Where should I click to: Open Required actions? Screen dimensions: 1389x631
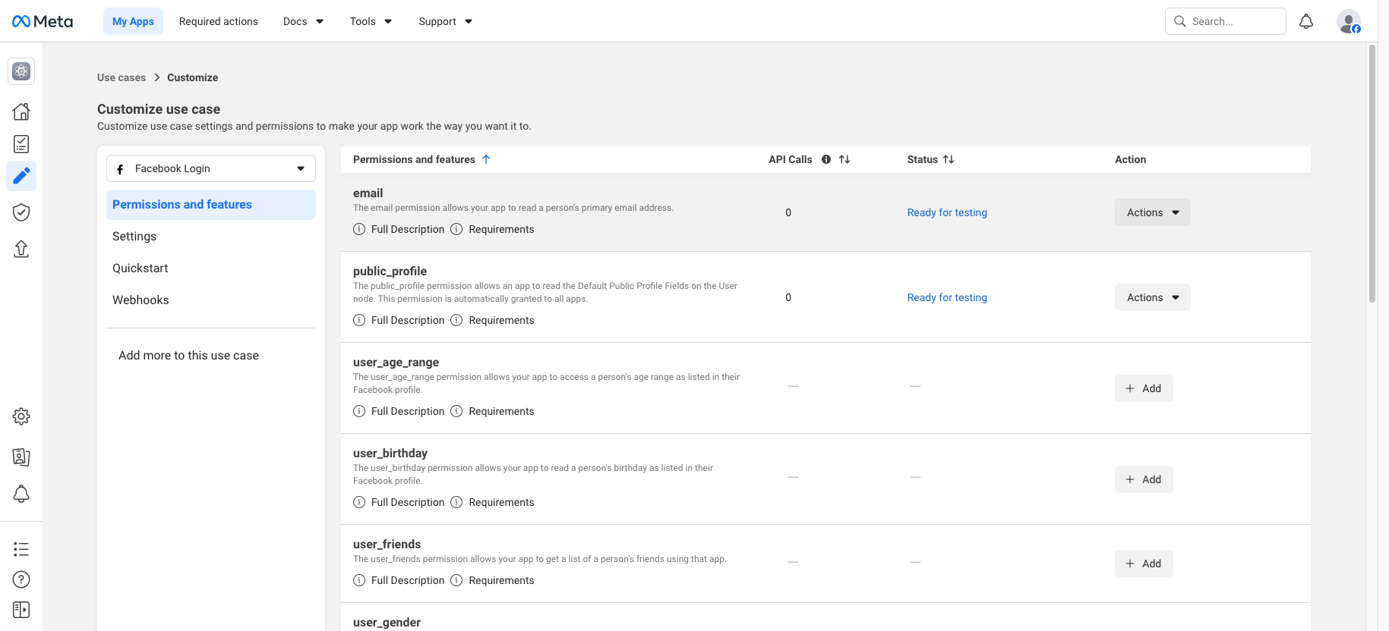click(x=219, y=21)
